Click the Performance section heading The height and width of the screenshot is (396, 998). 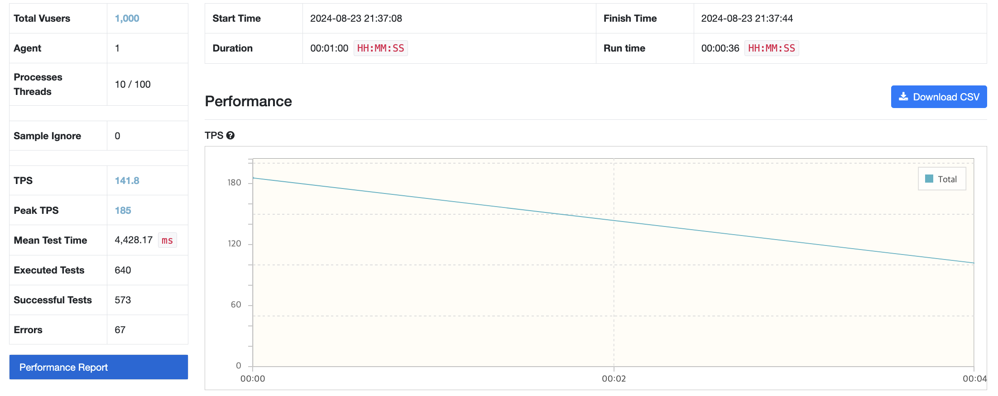(248, 101)
